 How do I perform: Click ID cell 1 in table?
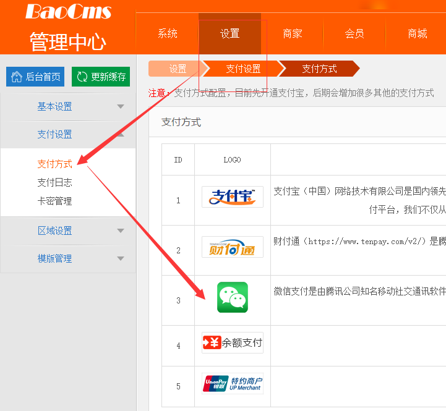178,200
